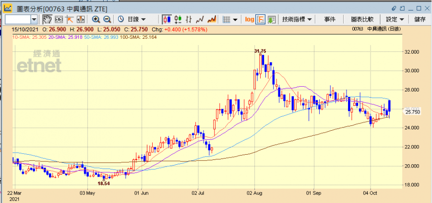Expand the grid options dropdown arrow

235,19
